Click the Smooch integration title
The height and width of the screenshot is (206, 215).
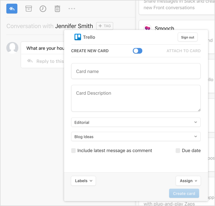pos(164,28)
